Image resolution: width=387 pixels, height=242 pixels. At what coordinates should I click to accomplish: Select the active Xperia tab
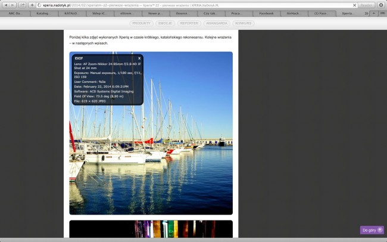point(349,13)
